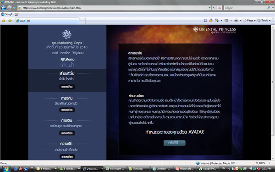Expand the arrow right of the third command bar icon
275x172 pixels.
click(221, 21)
